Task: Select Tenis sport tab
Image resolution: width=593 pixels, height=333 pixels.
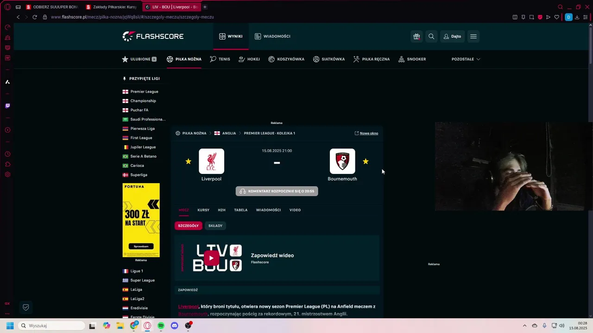Action: (x=220, y=59)
